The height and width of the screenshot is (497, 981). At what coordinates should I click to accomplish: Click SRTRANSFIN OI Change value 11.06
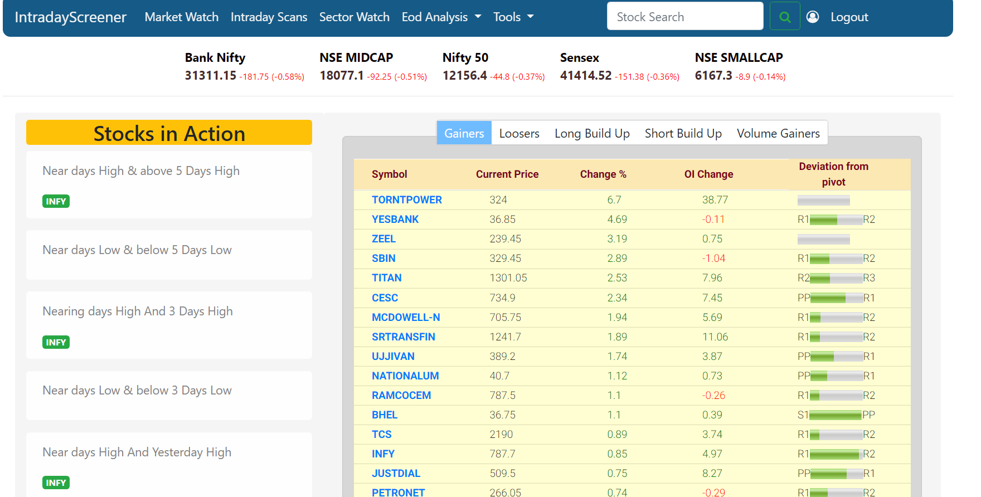click(715, 337)
